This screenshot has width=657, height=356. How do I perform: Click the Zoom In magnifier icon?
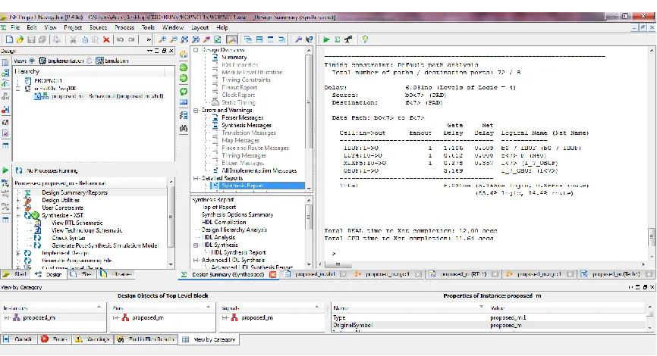click(162, 39)
